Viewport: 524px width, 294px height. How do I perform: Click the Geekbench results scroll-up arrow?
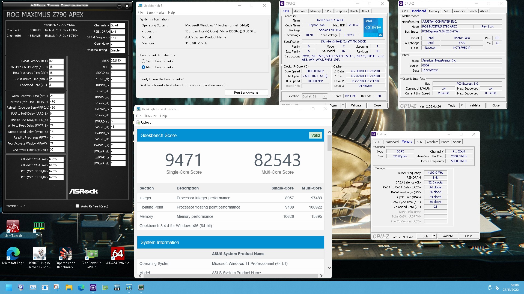click(329, 132)
